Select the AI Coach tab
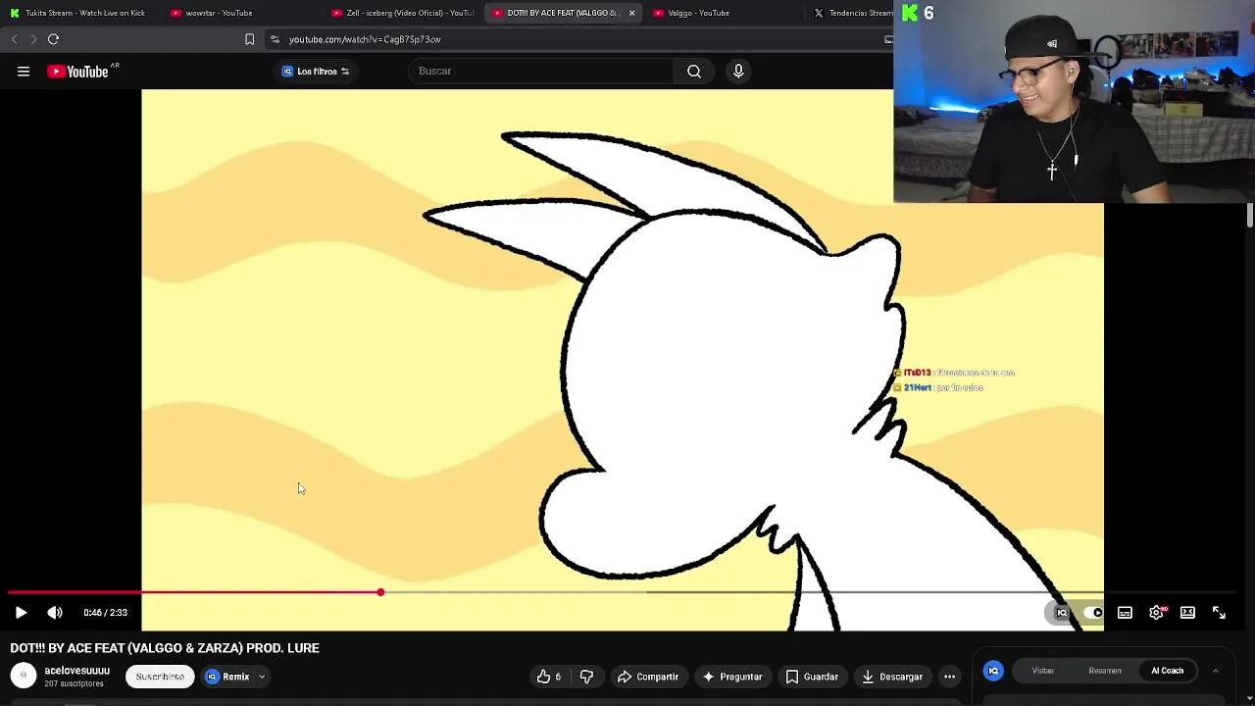The height and width of the screenshot is (706, 1255). 1167,671
